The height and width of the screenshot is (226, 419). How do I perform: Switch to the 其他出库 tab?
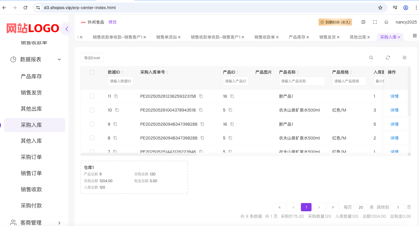(358, 37)
